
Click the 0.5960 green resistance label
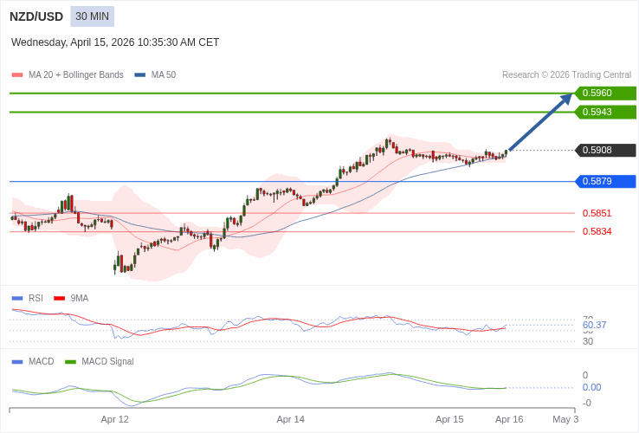point(603,93)
